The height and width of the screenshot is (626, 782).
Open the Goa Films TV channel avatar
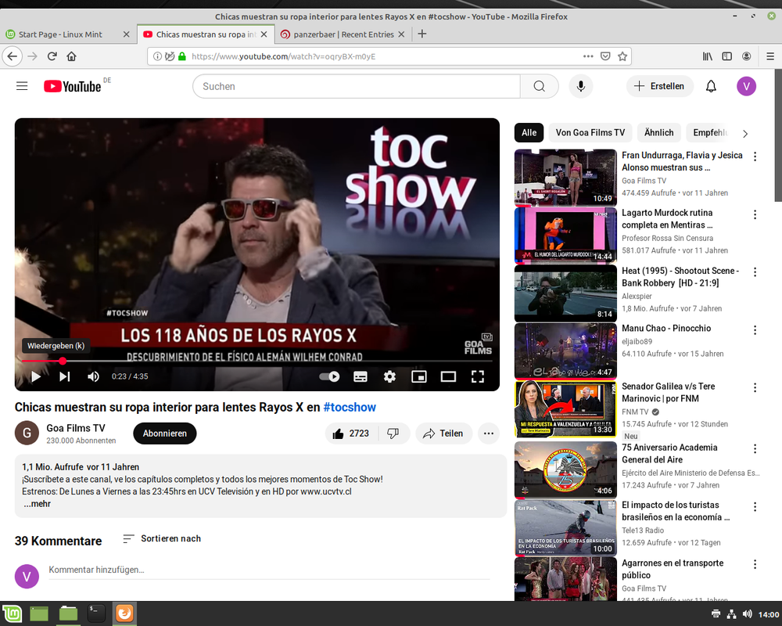[x=27, y=433]
